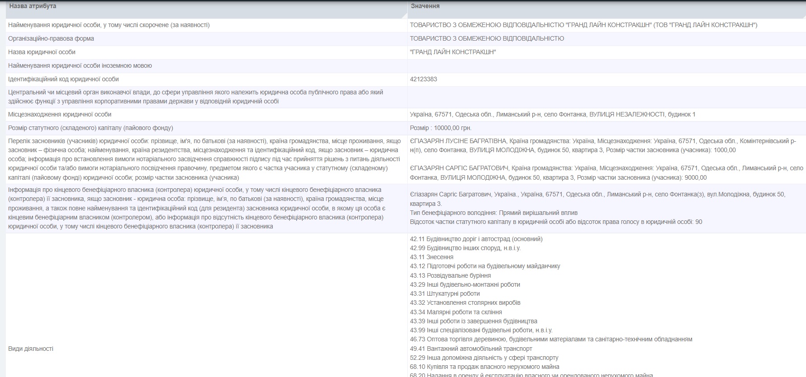Viewport: 806px width, 377px height.
Task: Click the "Види діяльності" attribute label
Action: [31, 349]
